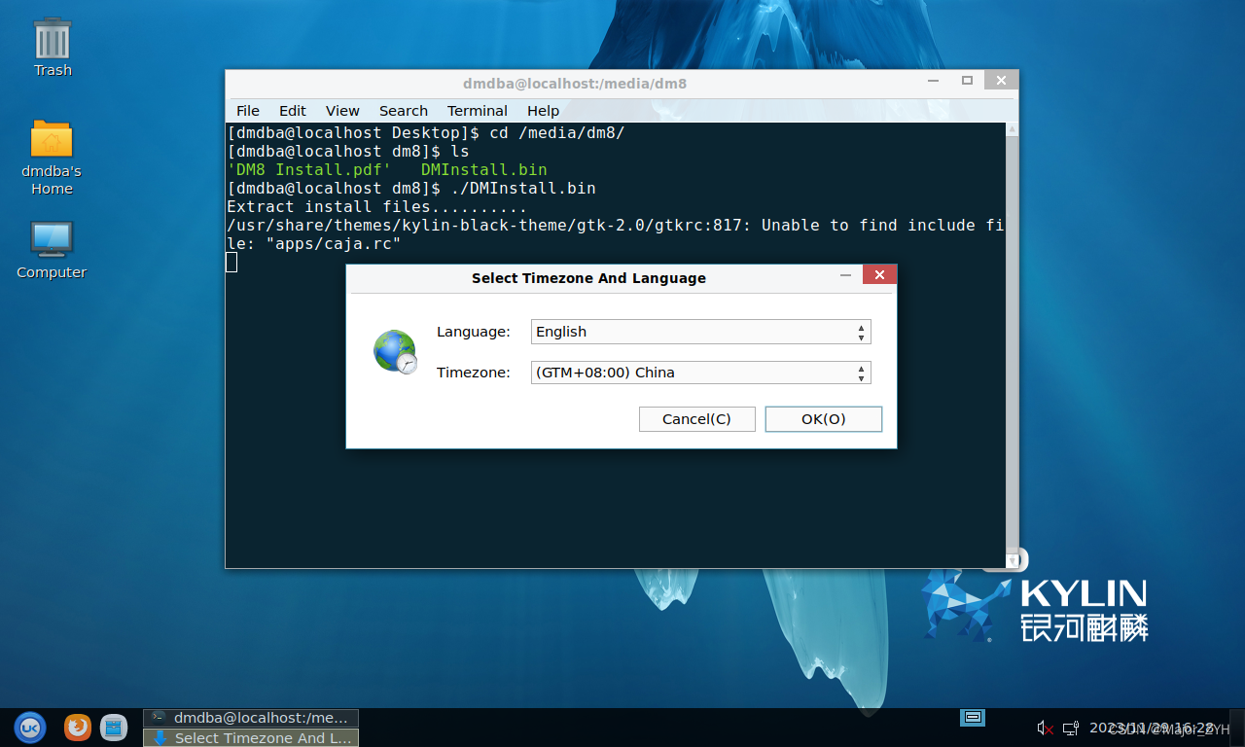Open the terminal File menu
Image resolution: width=1245 pixels, height=747 pixels.
point(248,111)
